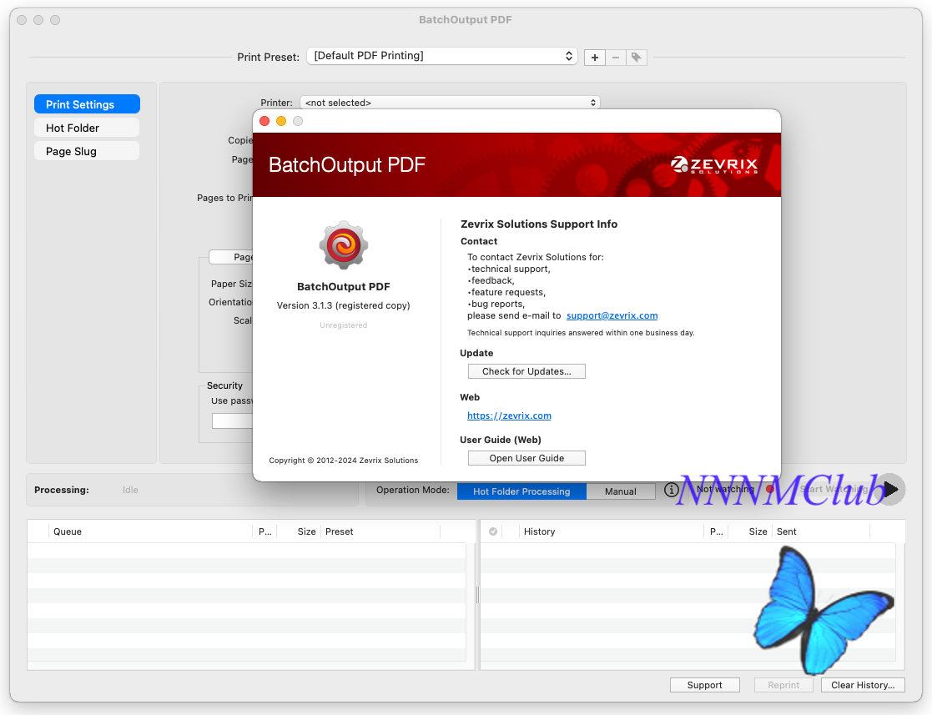
Task: Switch to the Hot Folder section
Action: (88, 128)
